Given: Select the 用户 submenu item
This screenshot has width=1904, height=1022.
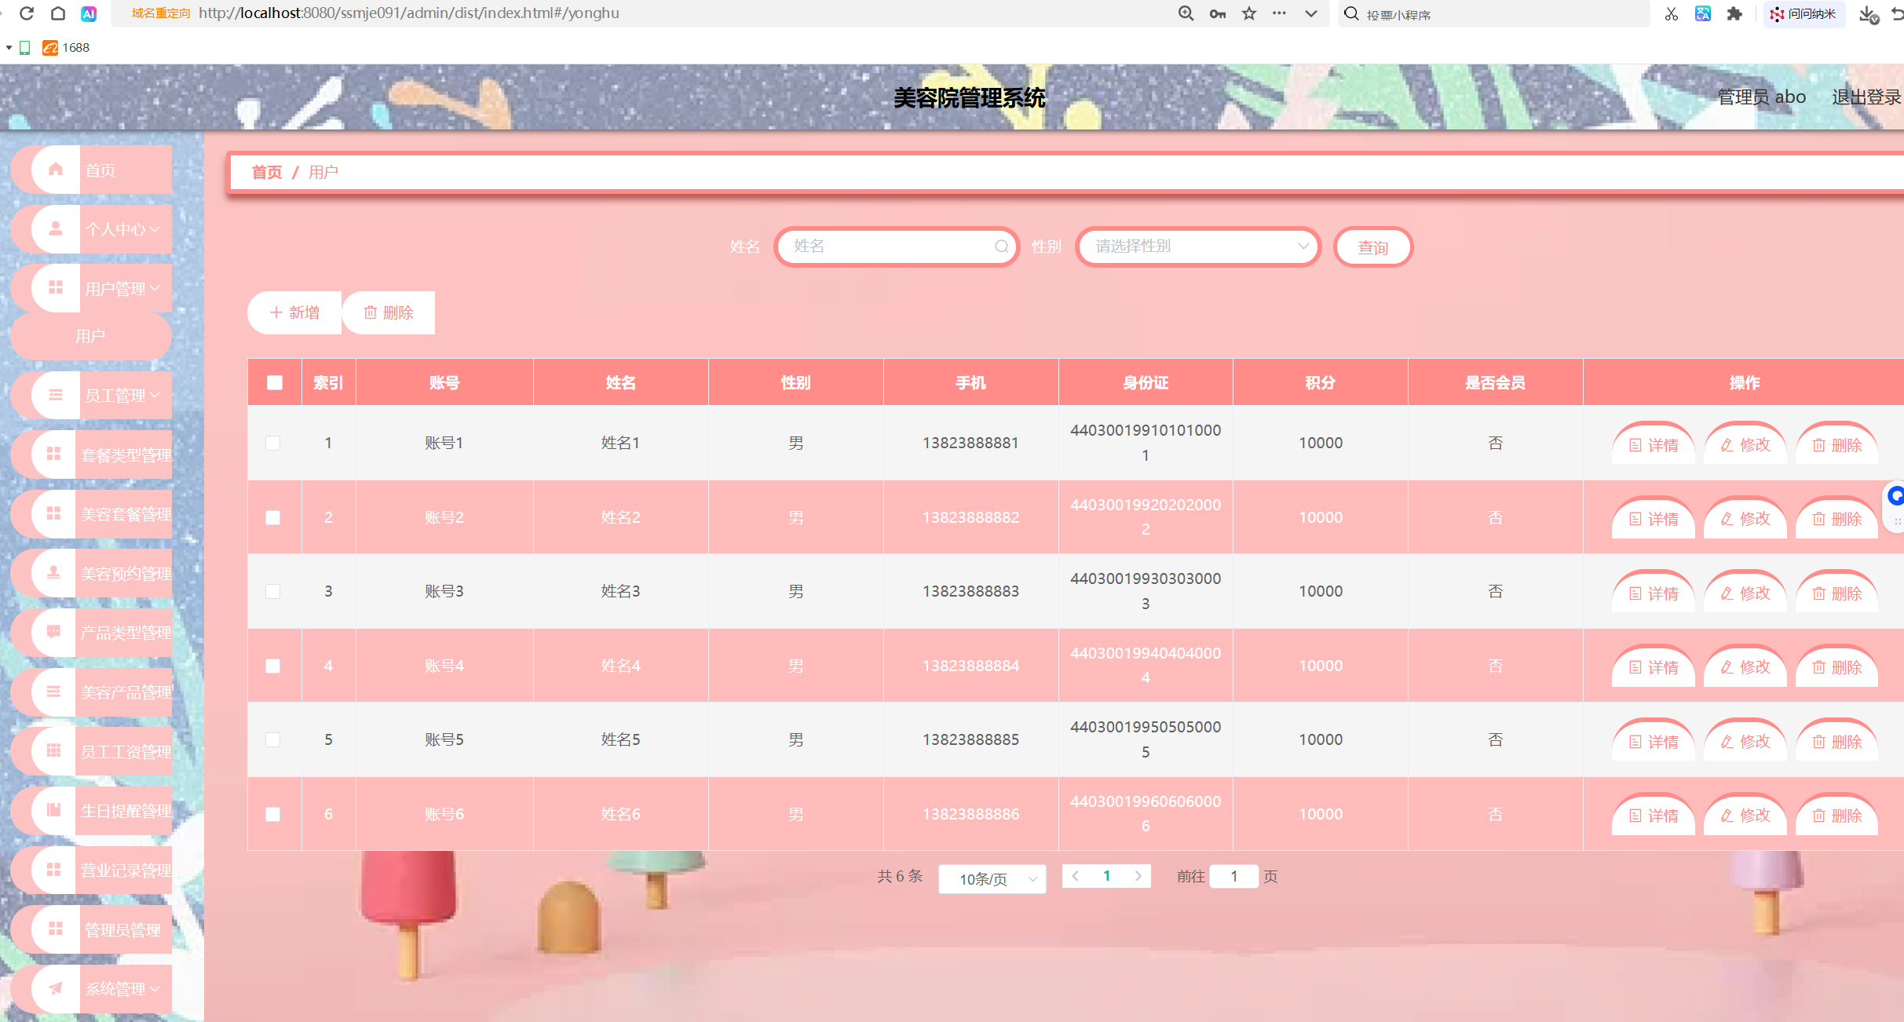Looking at the screenshot, I should tap(90, 336).
